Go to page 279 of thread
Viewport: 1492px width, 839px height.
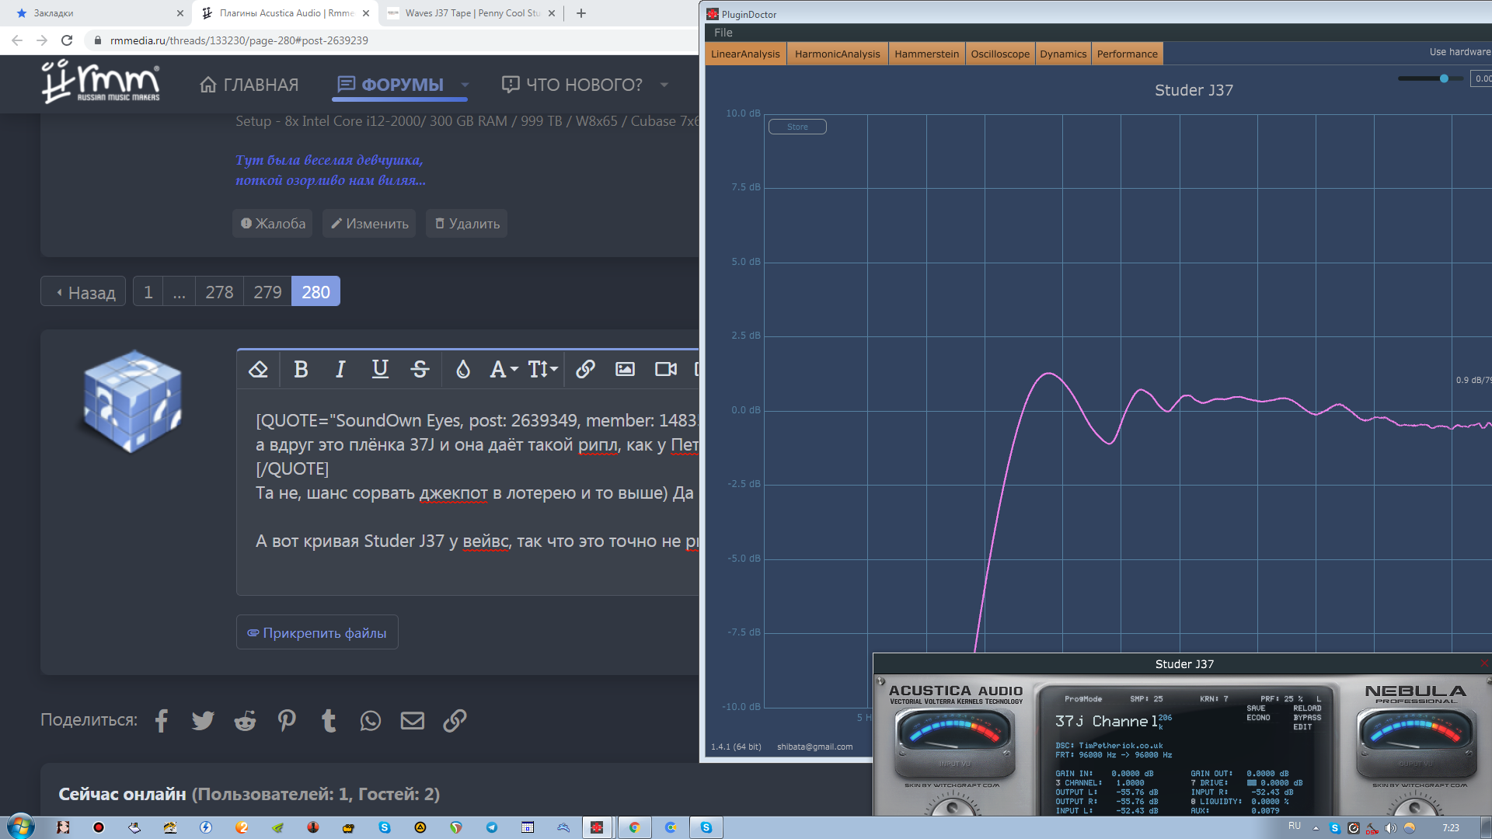click(x=267, y=292)
